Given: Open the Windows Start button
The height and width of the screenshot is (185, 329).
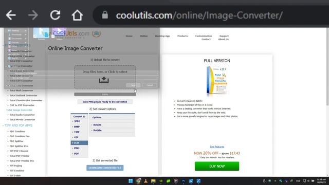Looking at the screenshot, I should [x=131, y=181].
